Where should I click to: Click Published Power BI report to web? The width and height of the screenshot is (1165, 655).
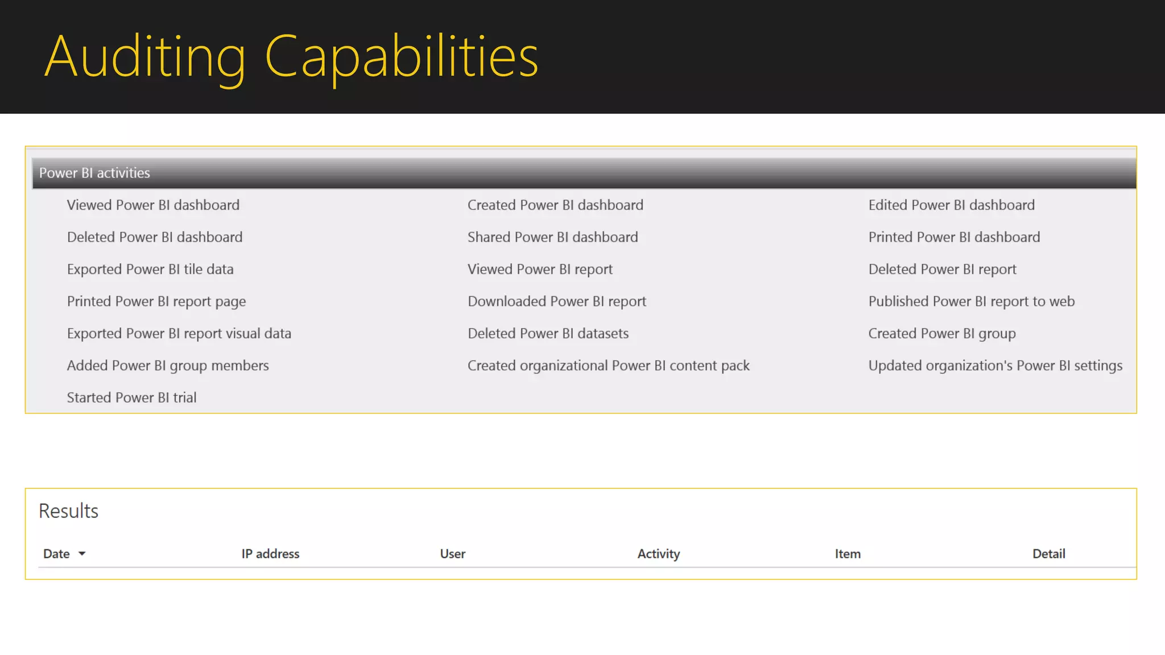pos(971,302)
